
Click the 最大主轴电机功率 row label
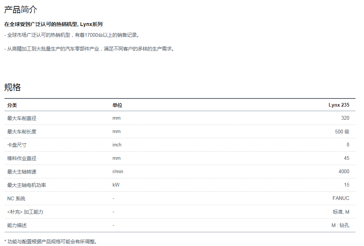(27, 185)
